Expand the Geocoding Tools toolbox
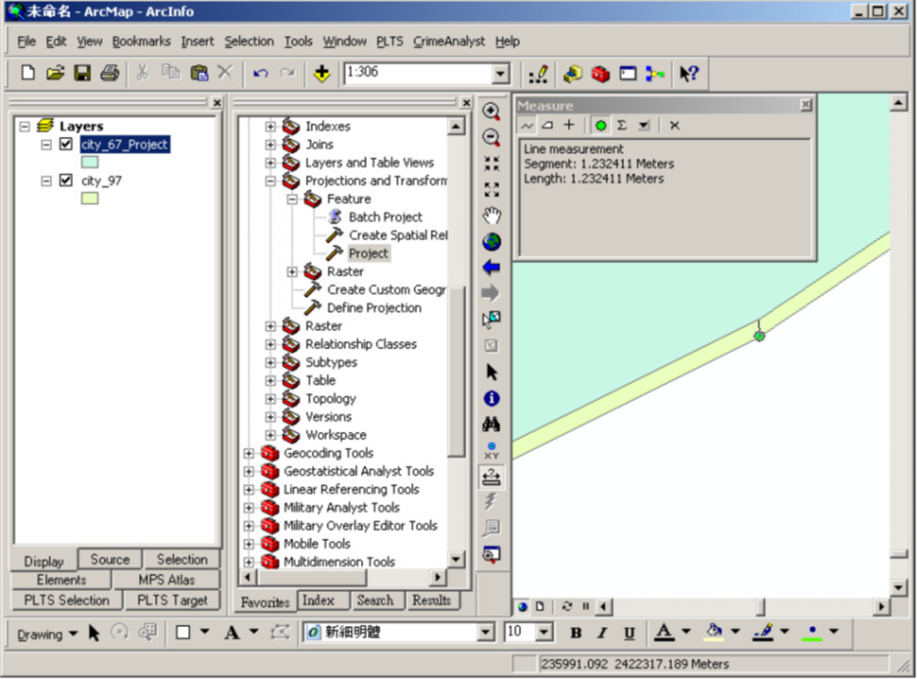 point(248,453)
